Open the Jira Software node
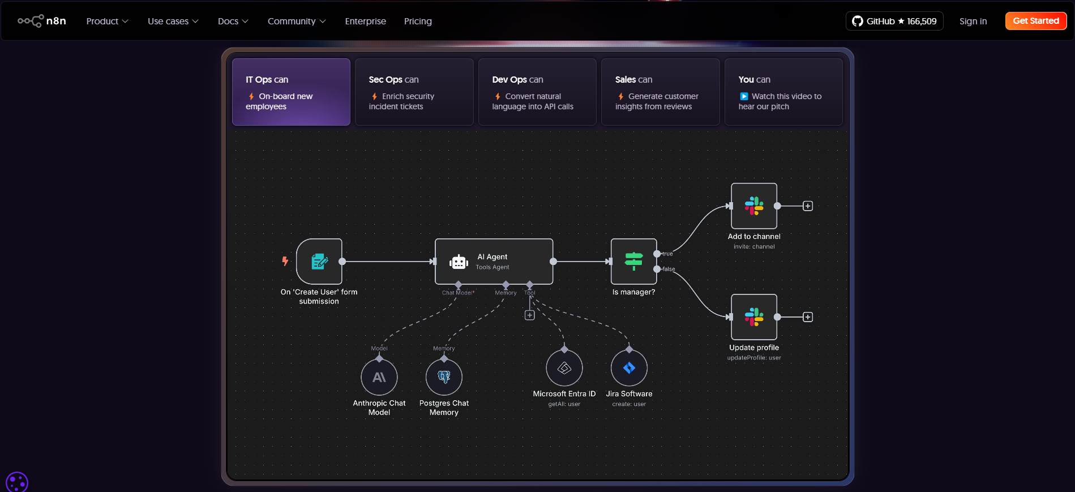Screen dimensions: 1075x492 [x=629, y=368]
